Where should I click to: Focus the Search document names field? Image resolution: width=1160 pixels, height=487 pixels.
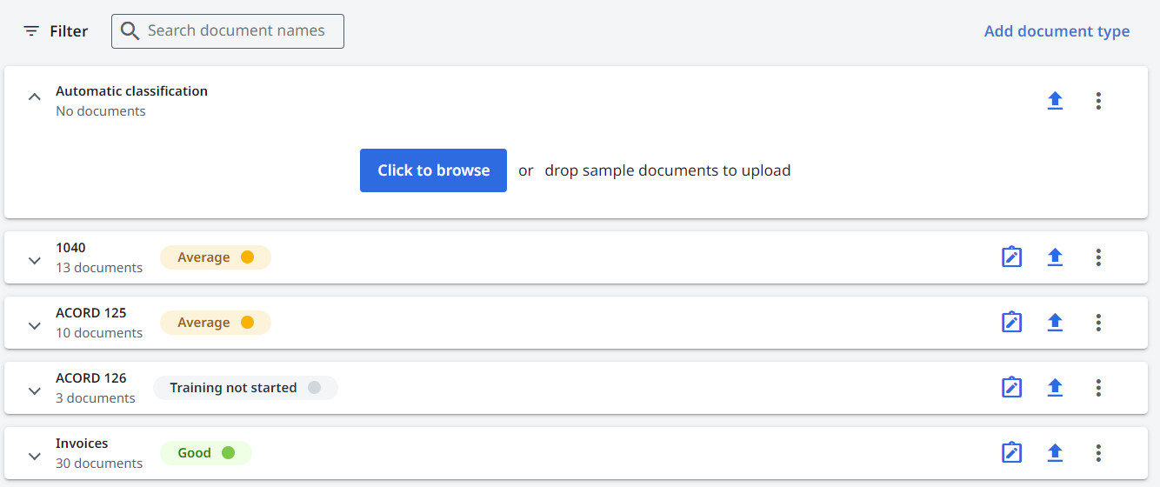point(237,31)
